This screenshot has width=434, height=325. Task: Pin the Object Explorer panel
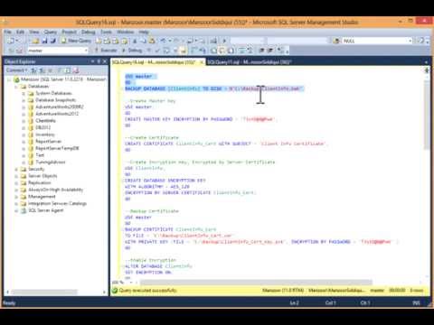pos(99,61)
